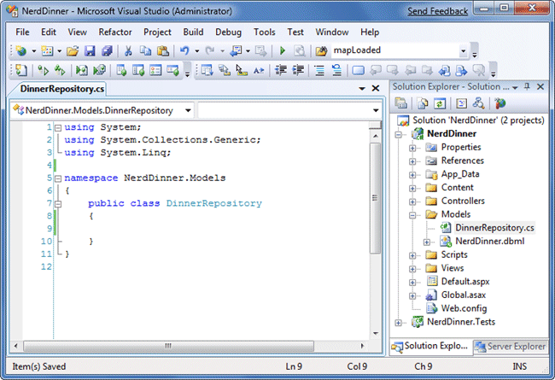
Task: Open the NerdDinner.Models.DinnerRepository type dropdown
Action: (188, 110)
